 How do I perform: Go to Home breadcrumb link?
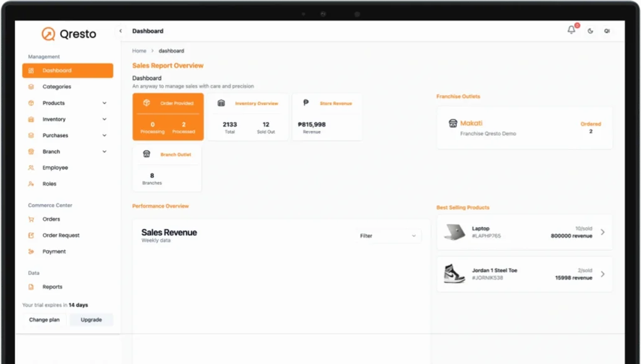[139, 51]
